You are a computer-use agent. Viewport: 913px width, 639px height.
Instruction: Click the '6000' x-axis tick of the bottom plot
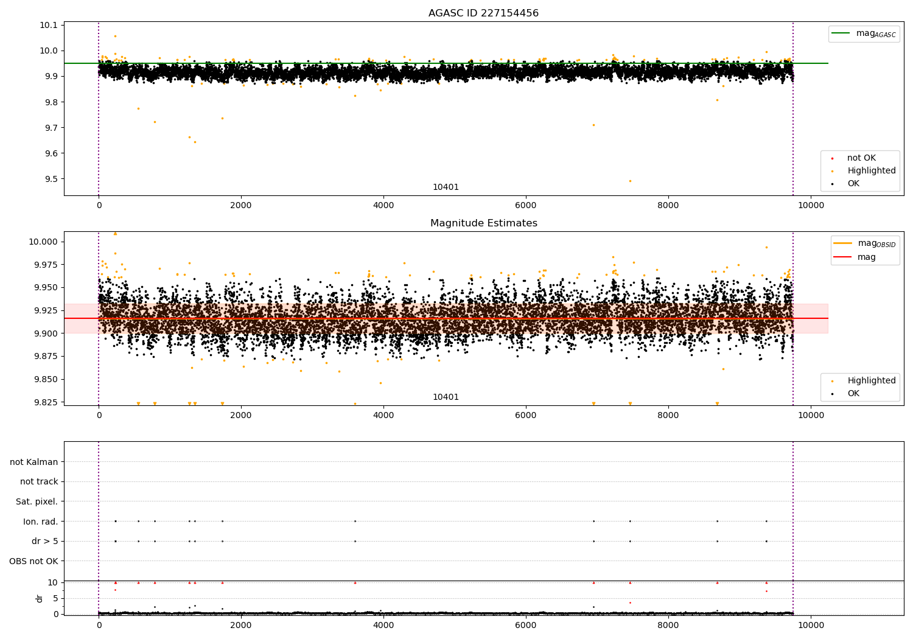(x=526, y=625)
